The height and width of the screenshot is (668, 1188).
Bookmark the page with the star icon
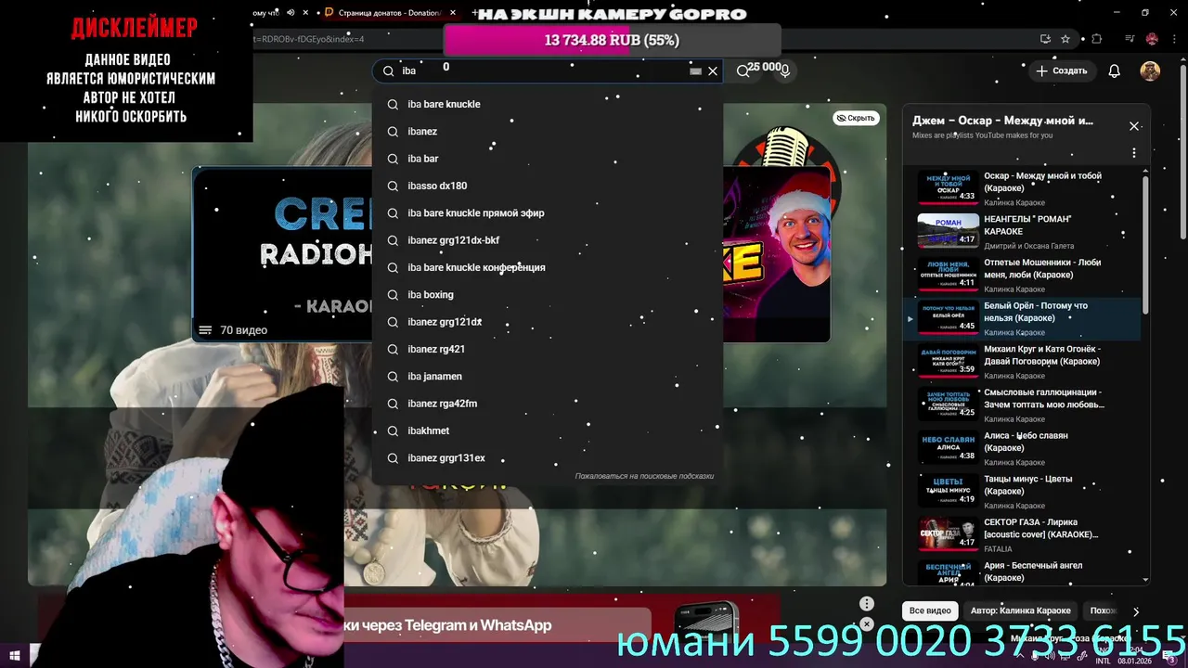(x=1065, y=39)
